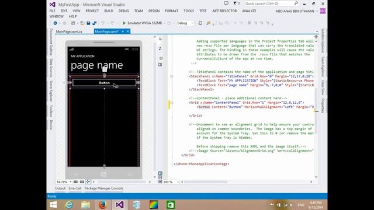This screenshot has width=374, height=210.
Task: Click the Open File folder icon
Action: coord(82,23)
